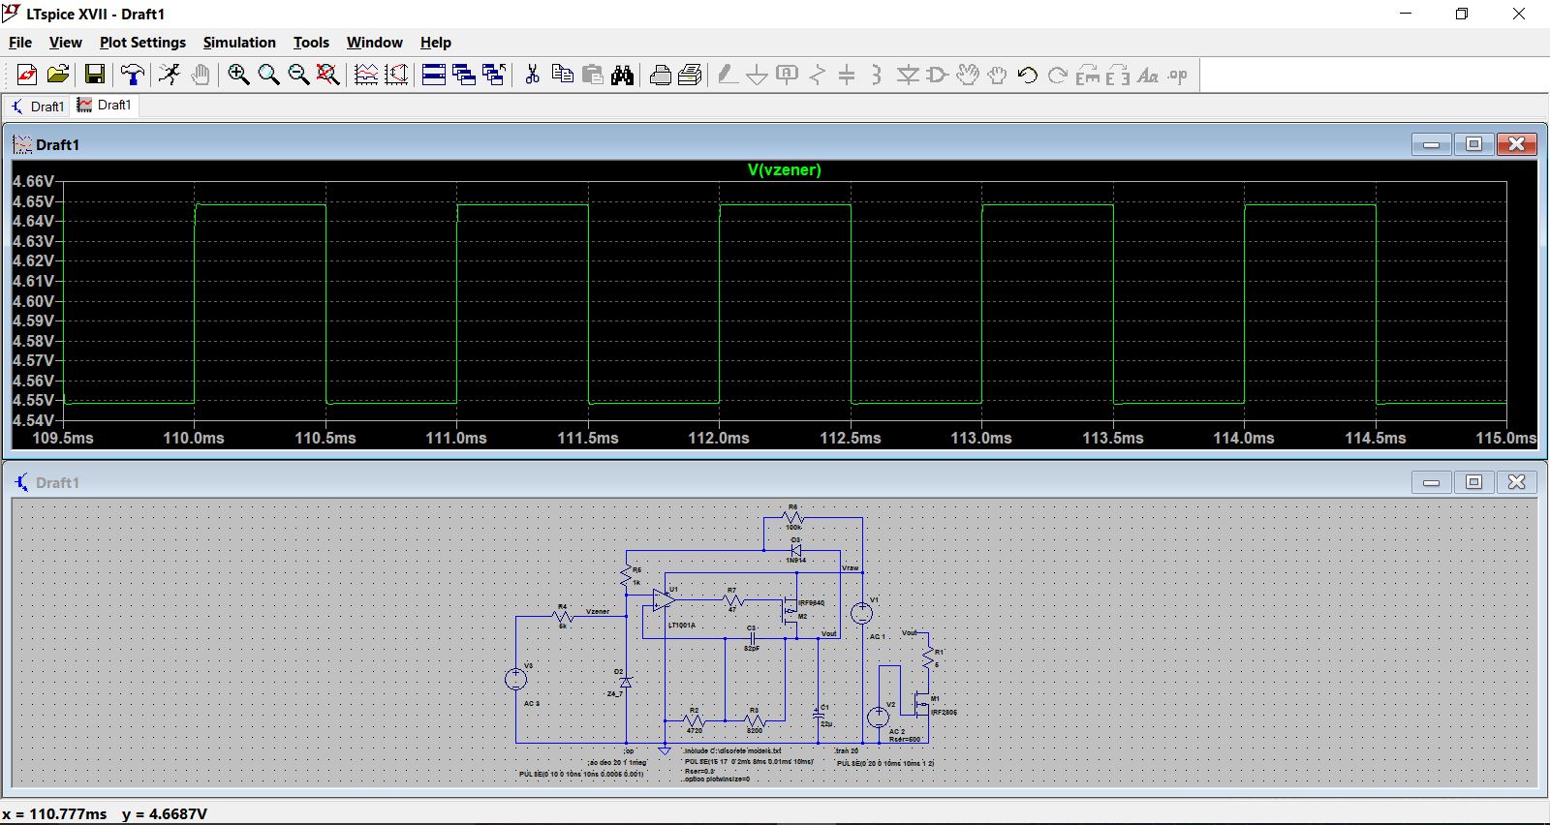Open the Simulation menu
The width and height of the screenshot is (1550, 825).
point(239,43)
